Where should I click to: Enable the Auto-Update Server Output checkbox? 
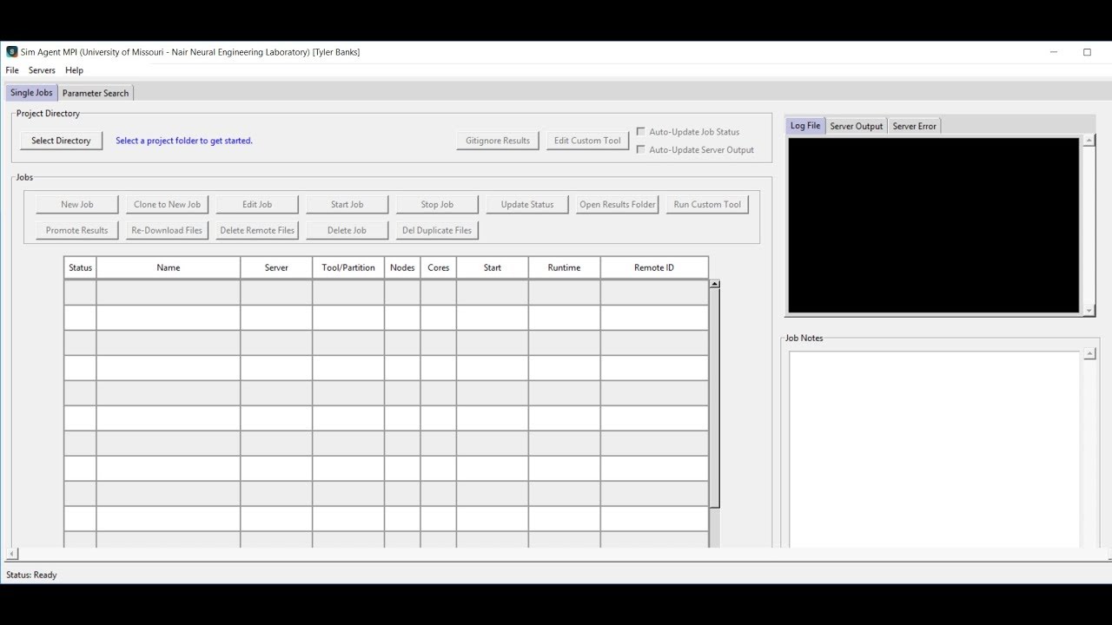[641, 149]
